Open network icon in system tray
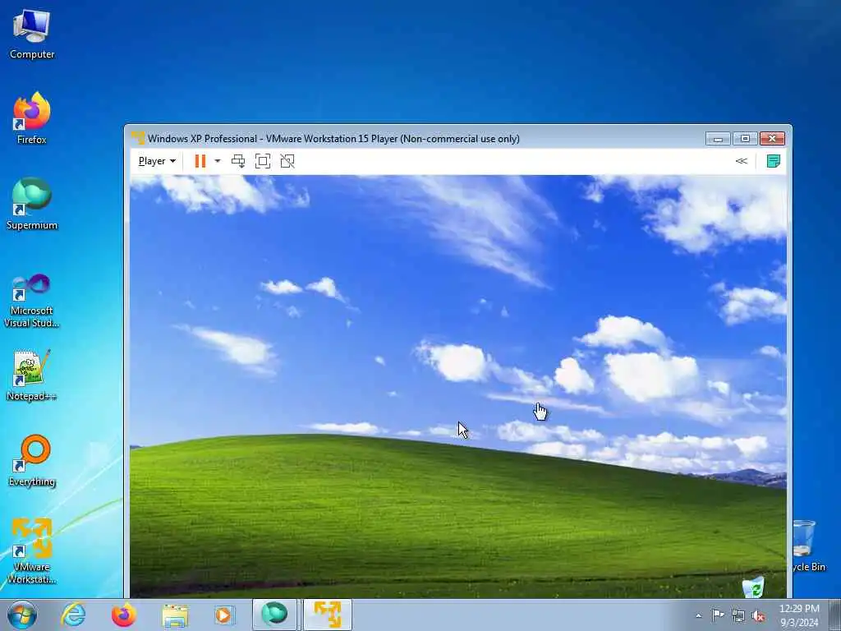 tap(738, 615)
